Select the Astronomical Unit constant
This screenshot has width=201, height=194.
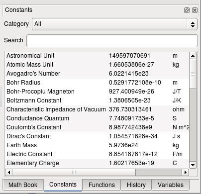pos(97,56)
